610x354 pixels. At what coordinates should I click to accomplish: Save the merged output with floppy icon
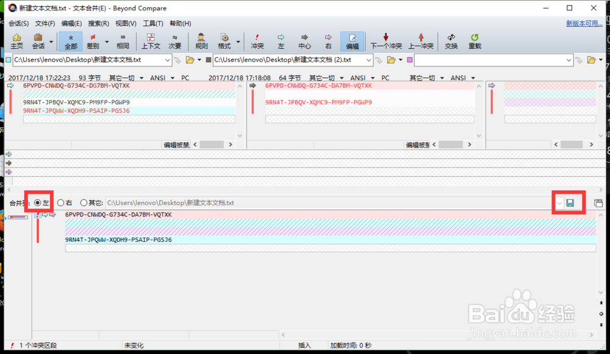pos(570,203)
